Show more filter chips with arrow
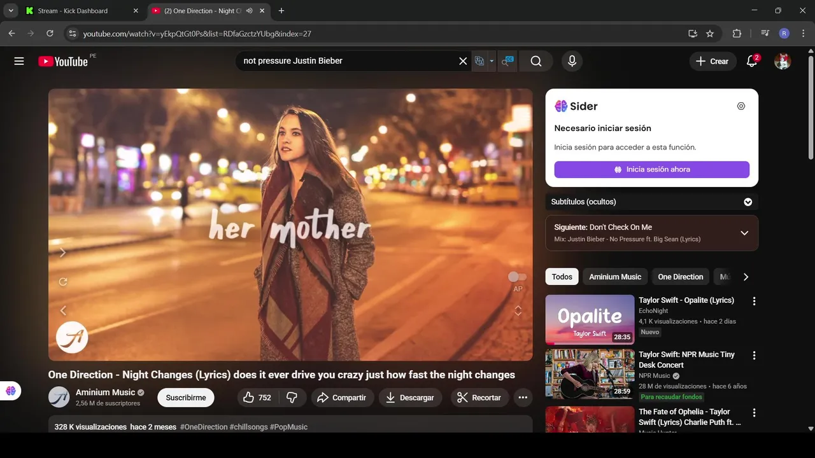815x458 pixels. coord(746,277)
